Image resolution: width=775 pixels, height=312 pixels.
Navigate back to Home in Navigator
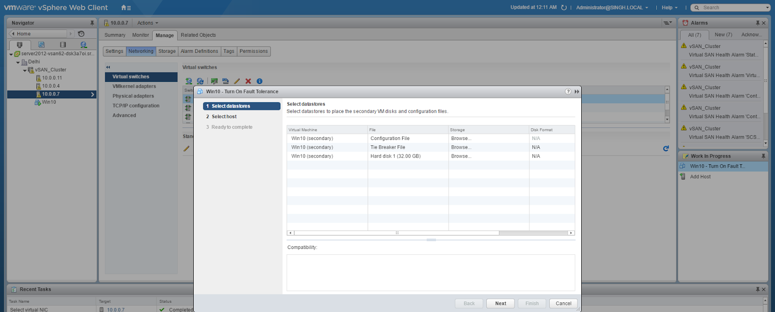point(39,34)
